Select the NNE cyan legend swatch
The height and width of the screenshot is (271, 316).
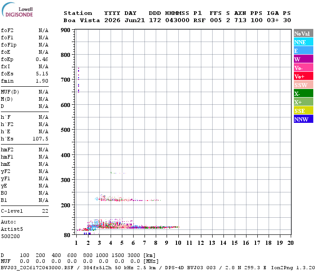(303, 42)
